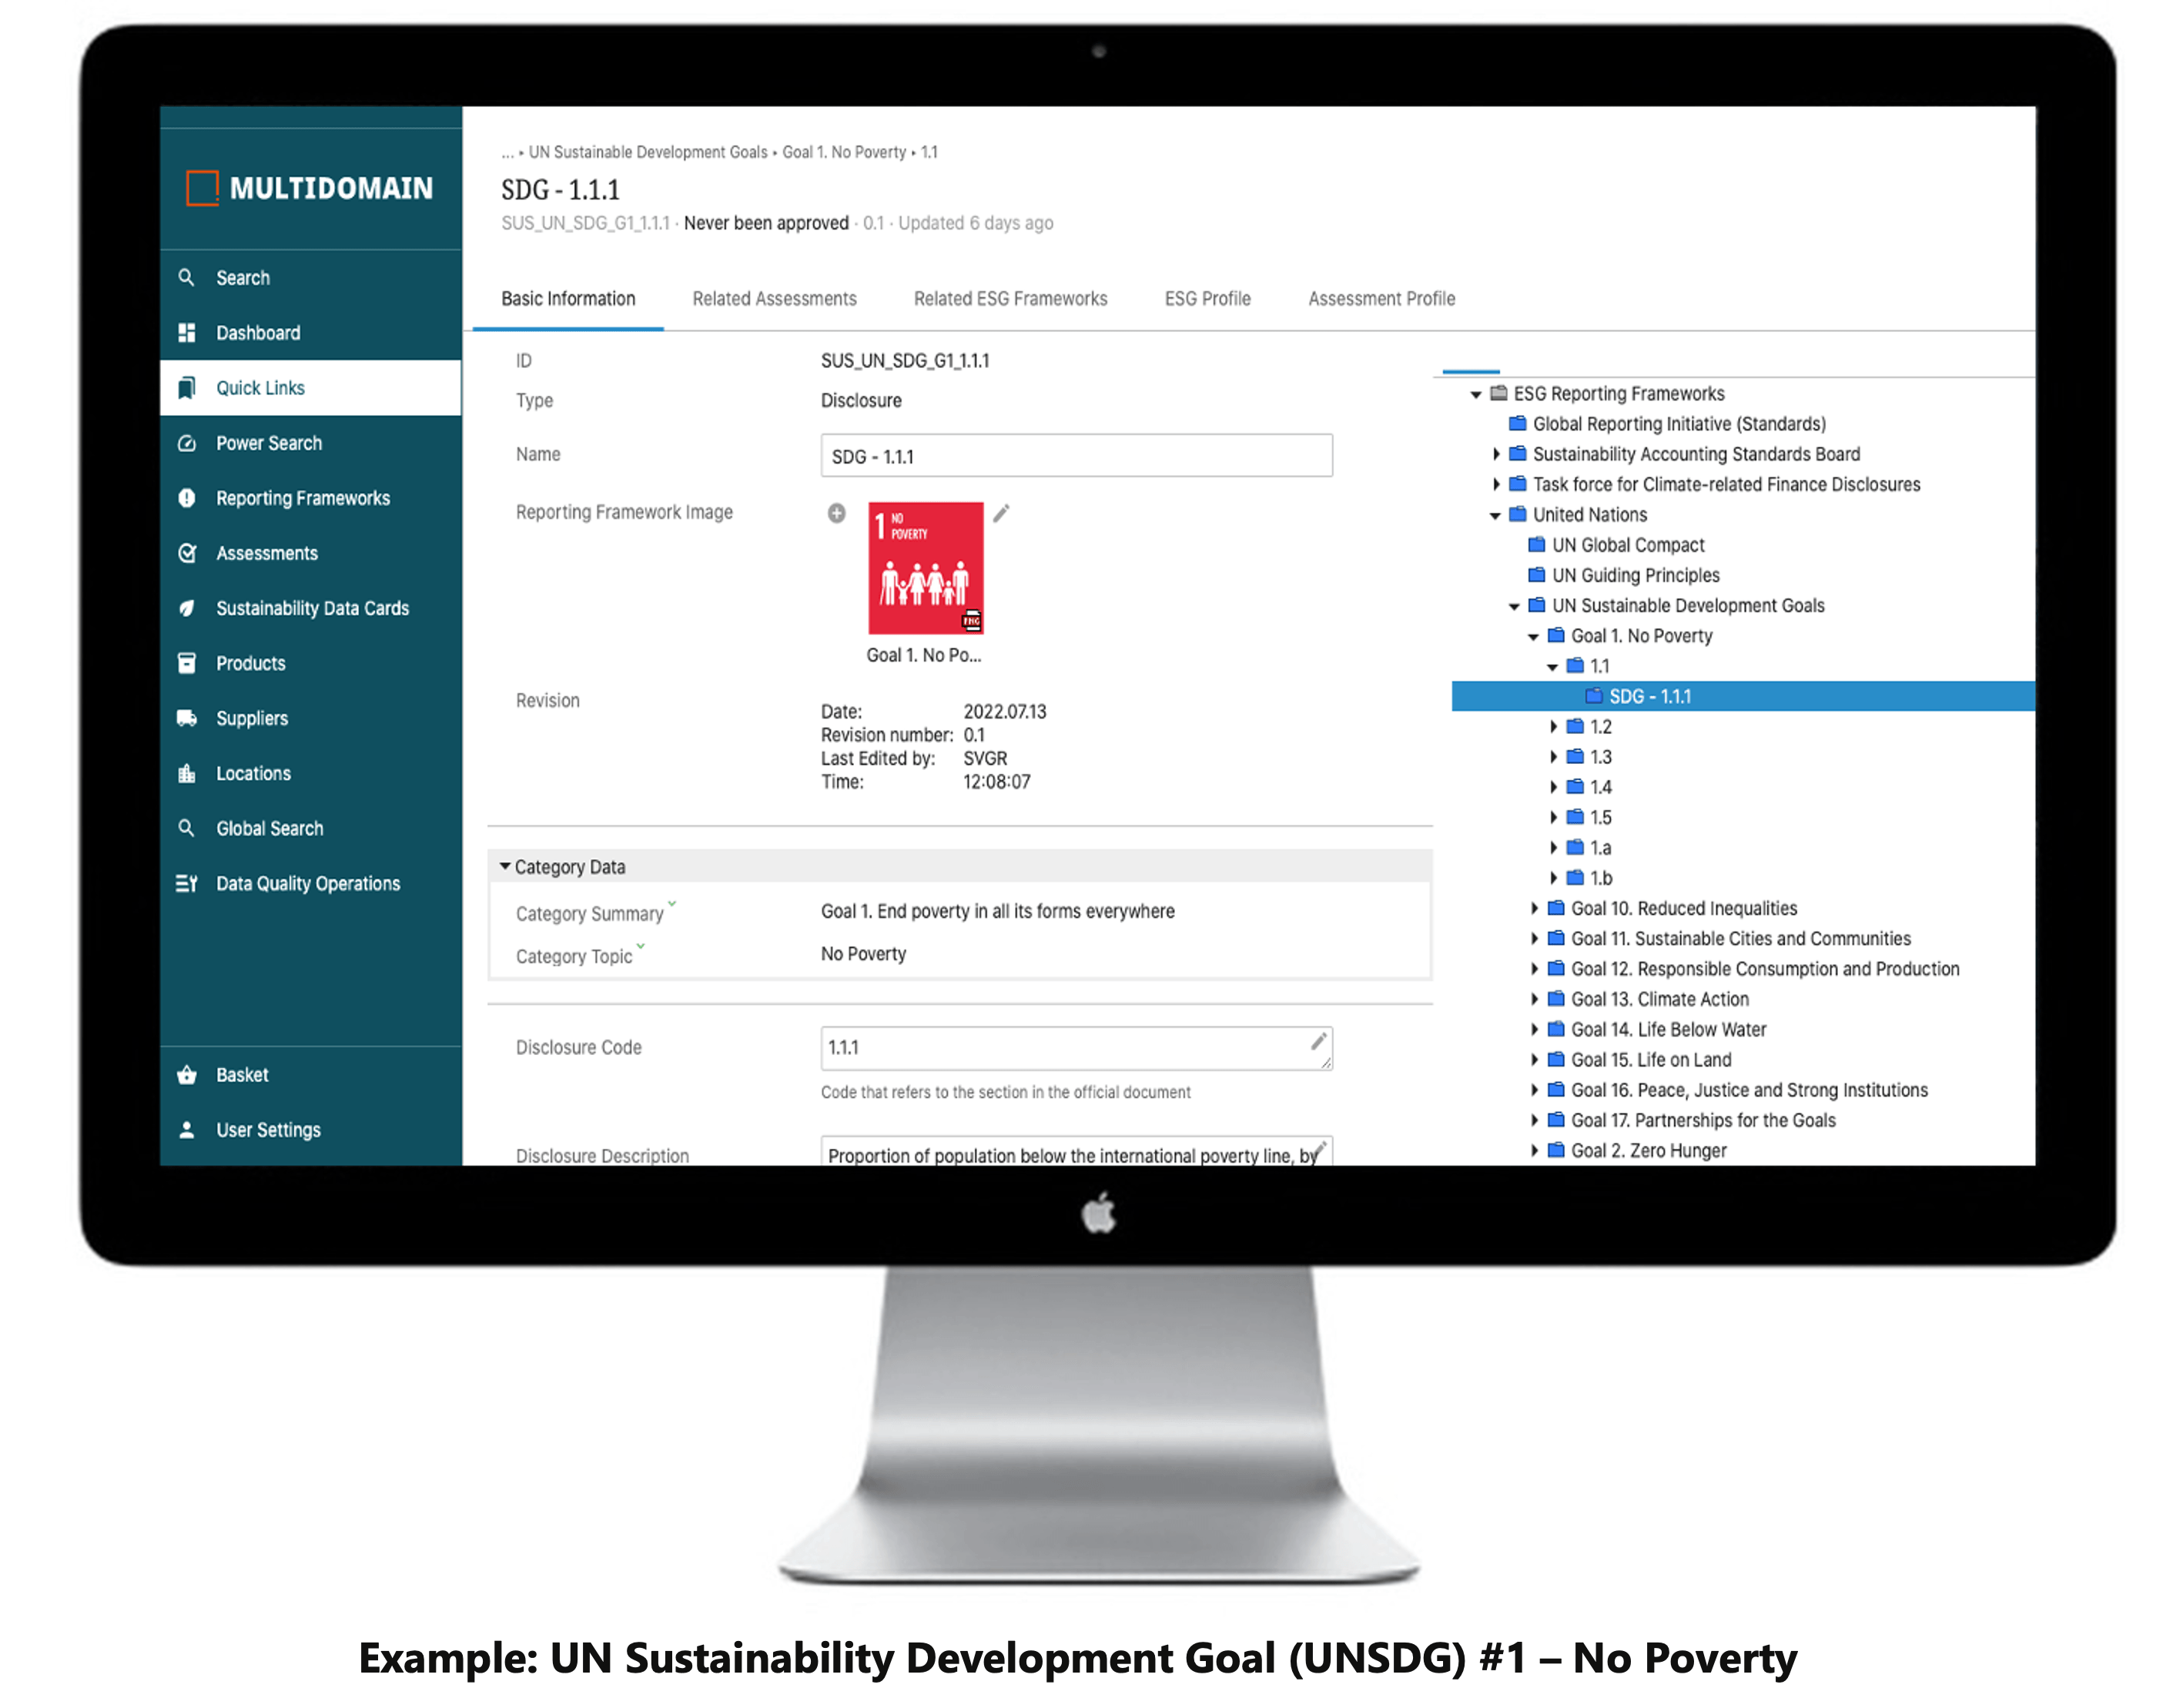This screenshot has width=2163, height=1708.
Task: Click the breadcrumb ellipsis
Action: click(x=507, y=153)
